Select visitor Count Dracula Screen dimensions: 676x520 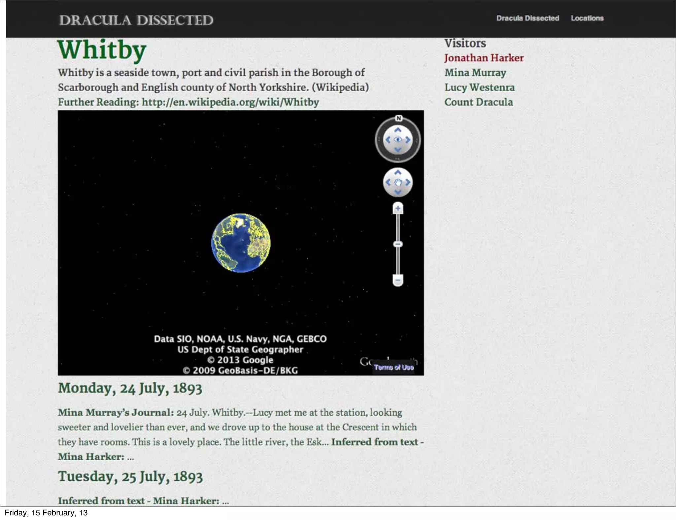point(478,102)
